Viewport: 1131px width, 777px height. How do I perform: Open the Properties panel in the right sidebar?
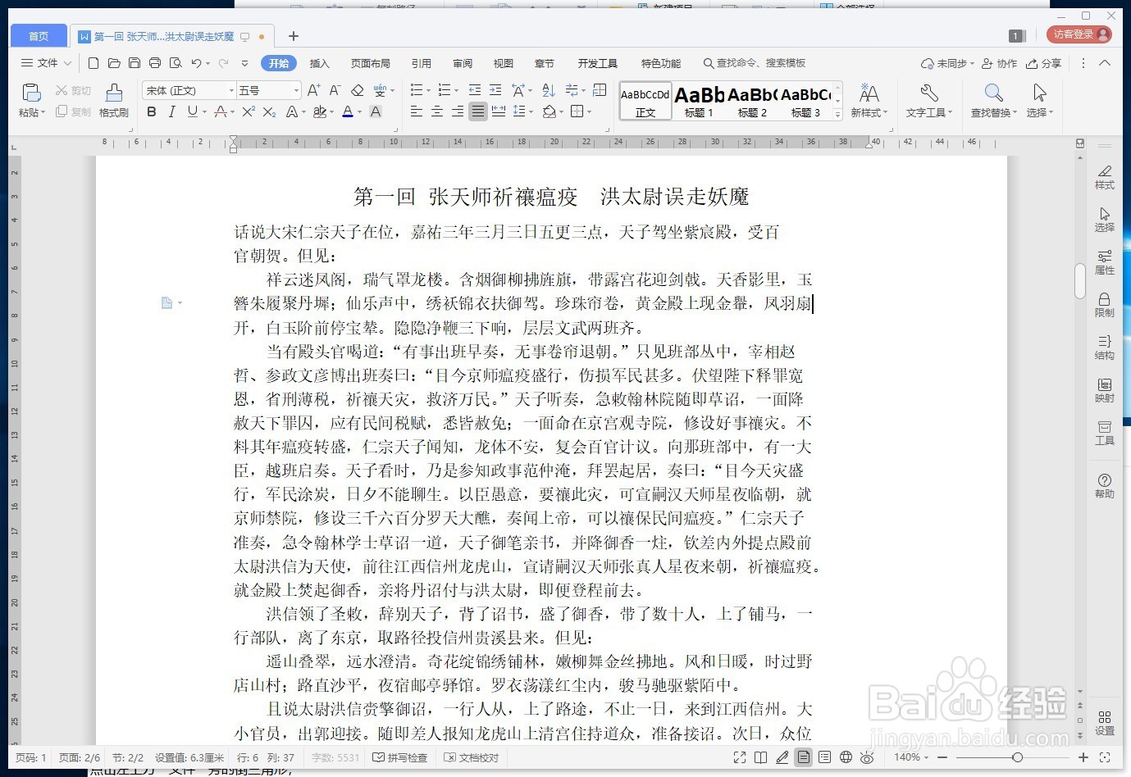(x=1104, y=264)
